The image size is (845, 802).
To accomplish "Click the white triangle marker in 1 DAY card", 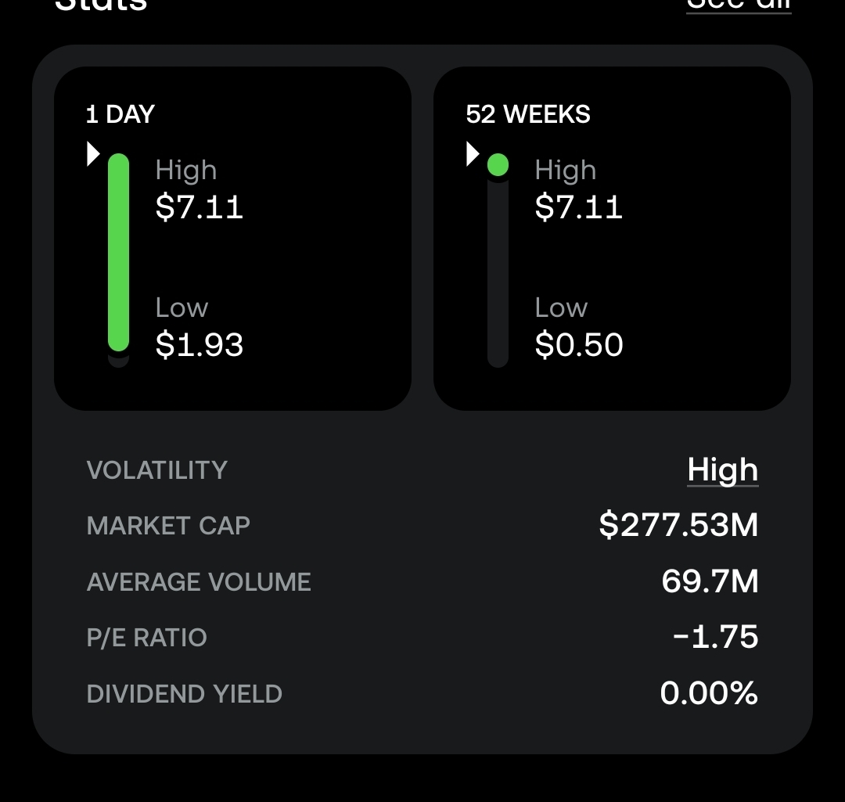I will pyautogui.click(x=93, y=154).
